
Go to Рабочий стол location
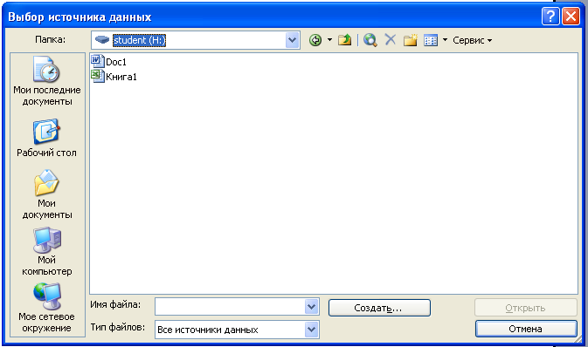click(46, 138)
